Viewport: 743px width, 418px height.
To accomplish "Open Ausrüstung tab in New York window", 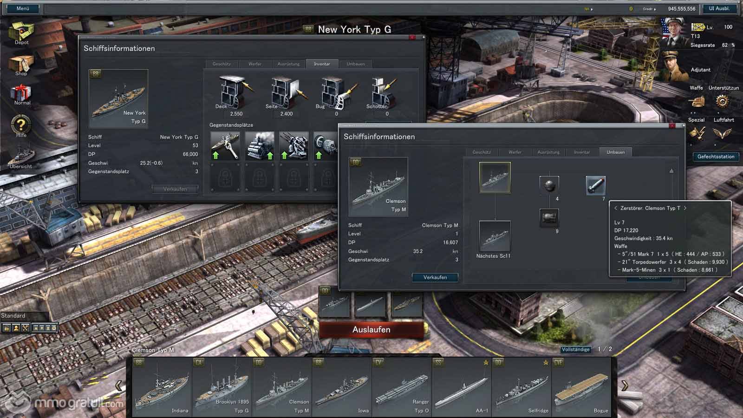I will [x=288, y=64].
